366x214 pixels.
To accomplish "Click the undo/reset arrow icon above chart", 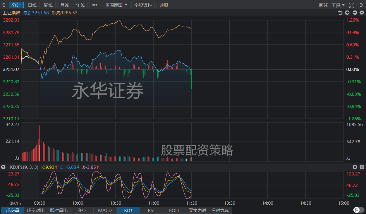I will click(340, 13).
